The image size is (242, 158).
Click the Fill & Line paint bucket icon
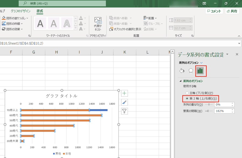[x=182, y=71]
